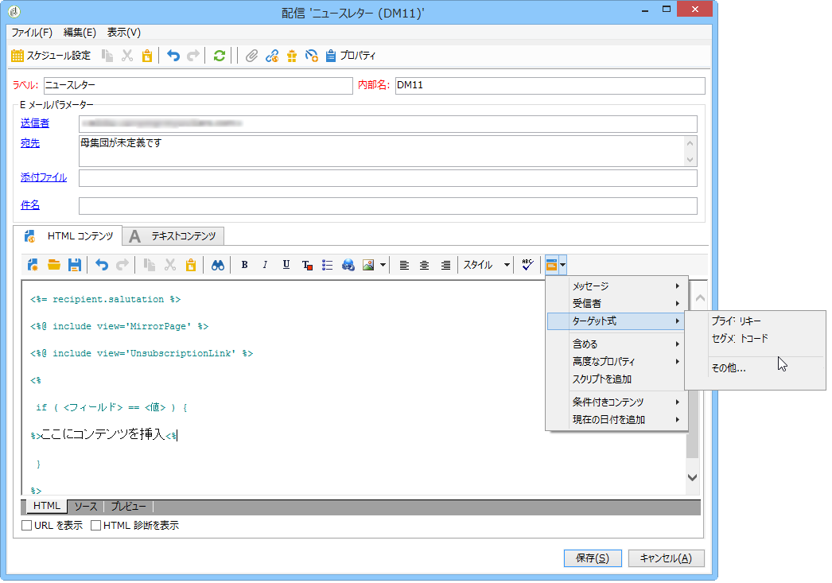This screenshot has height=583, width=832.
Task: Click the キャンセル(A) button
Action: coord(666,558)
